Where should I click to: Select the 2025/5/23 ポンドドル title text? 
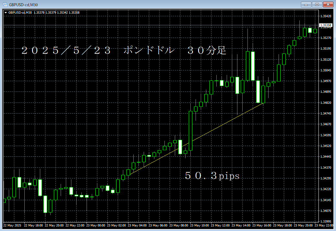(123, 50)
